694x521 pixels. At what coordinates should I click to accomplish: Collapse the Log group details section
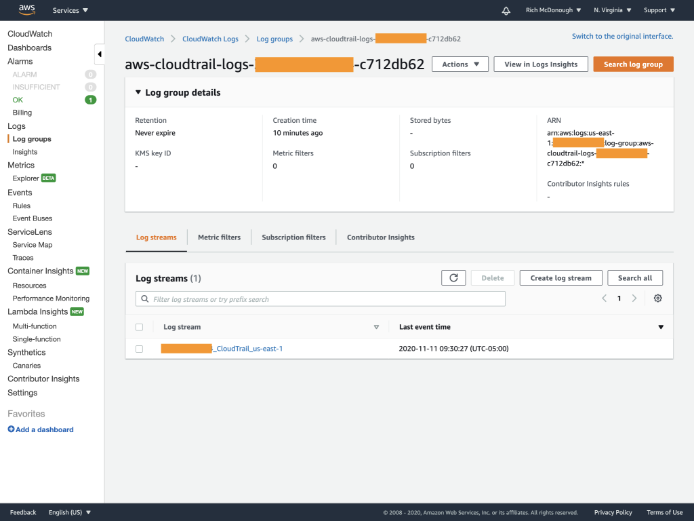click(x=138, y=92)
